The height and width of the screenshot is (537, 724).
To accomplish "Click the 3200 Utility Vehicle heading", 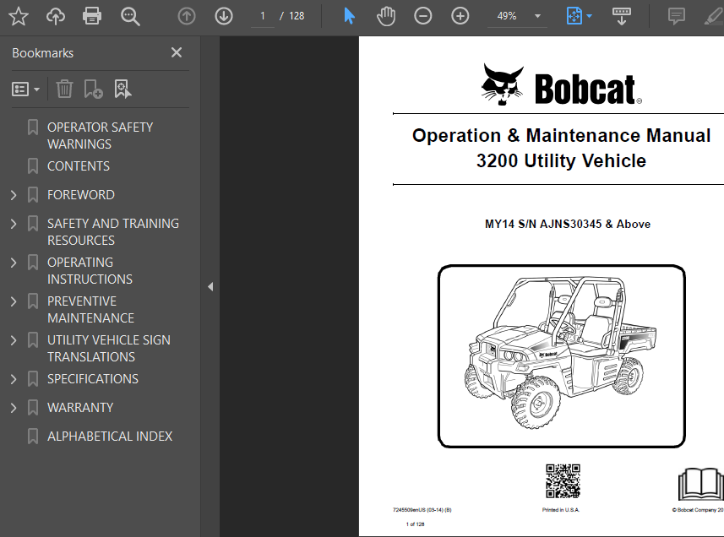I will tap(561, 161).
